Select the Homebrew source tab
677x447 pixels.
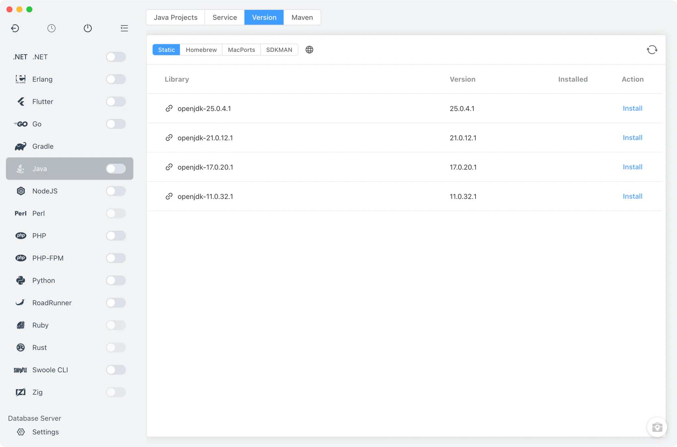[201, 50]
